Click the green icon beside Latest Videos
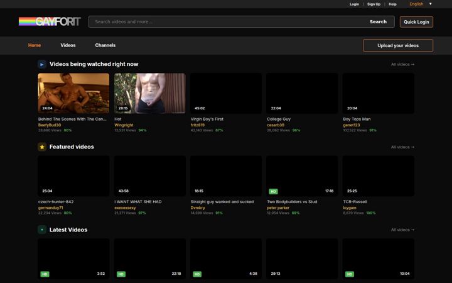 pyautogui.click(x=42, y=230)
